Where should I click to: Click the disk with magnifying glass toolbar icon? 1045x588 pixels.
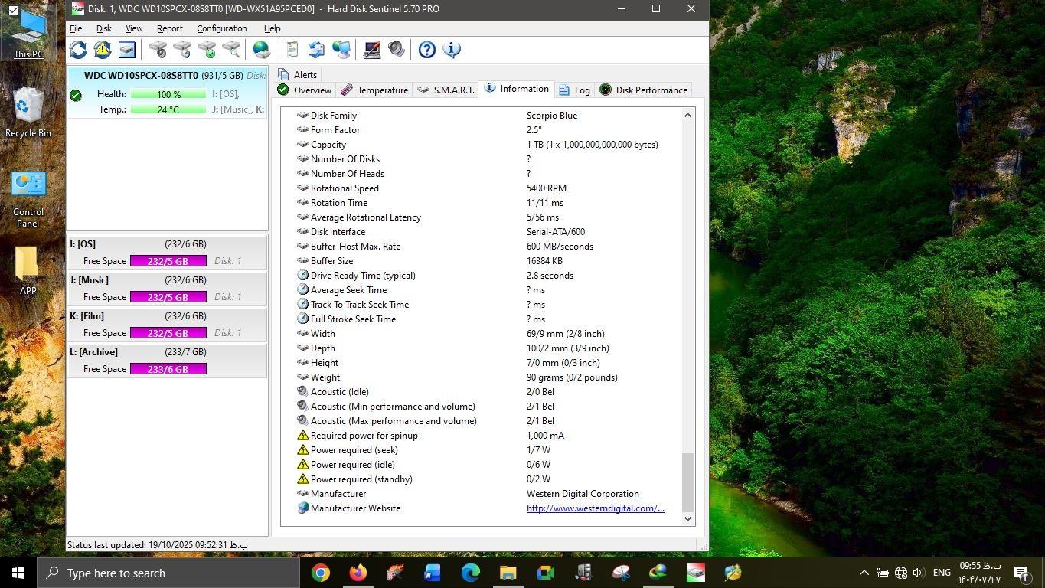click(231, 50)
